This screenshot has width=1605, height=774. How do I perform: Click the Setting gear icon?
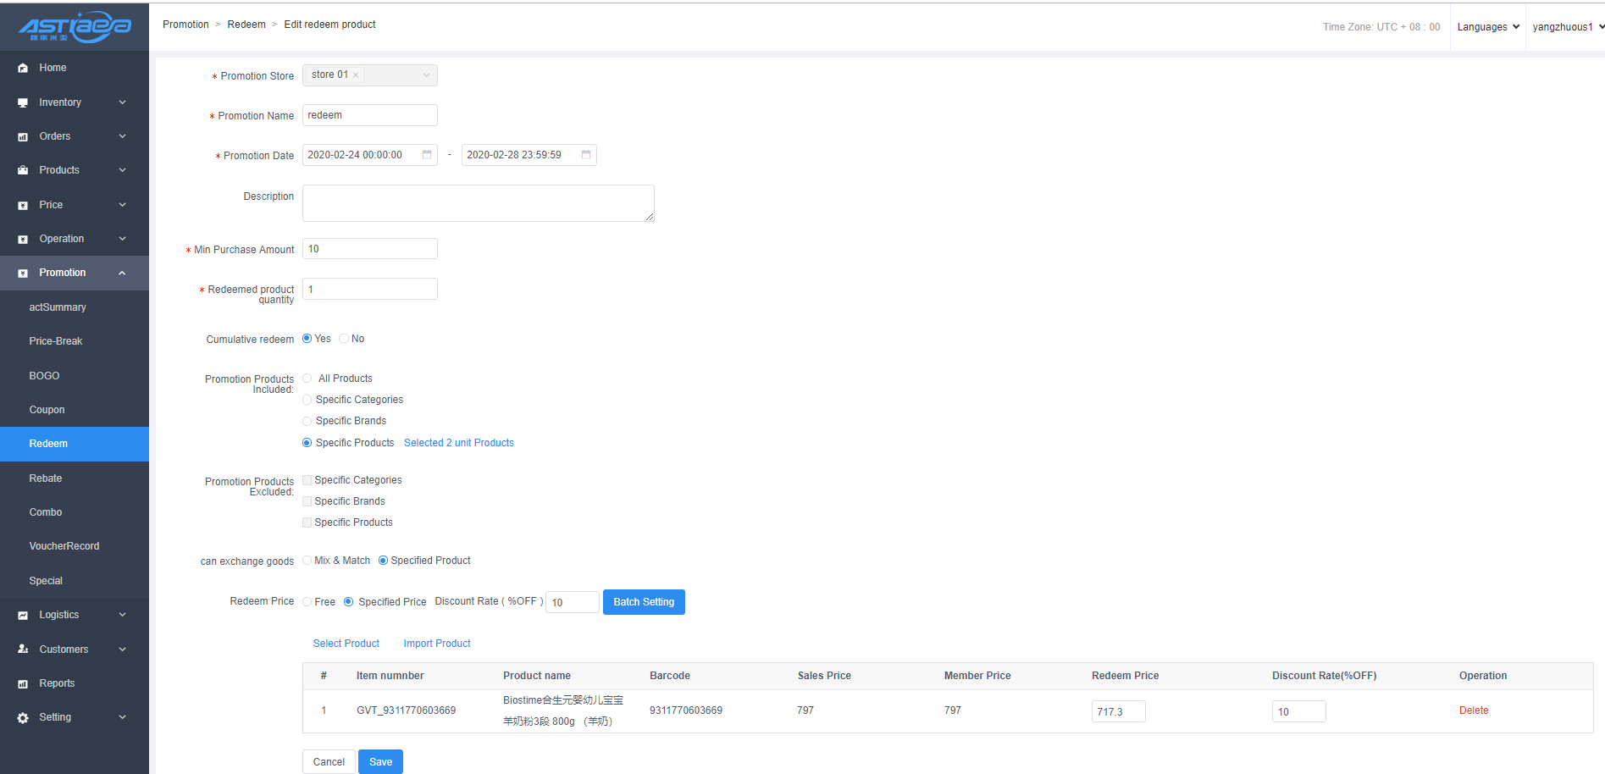point(23,718)
